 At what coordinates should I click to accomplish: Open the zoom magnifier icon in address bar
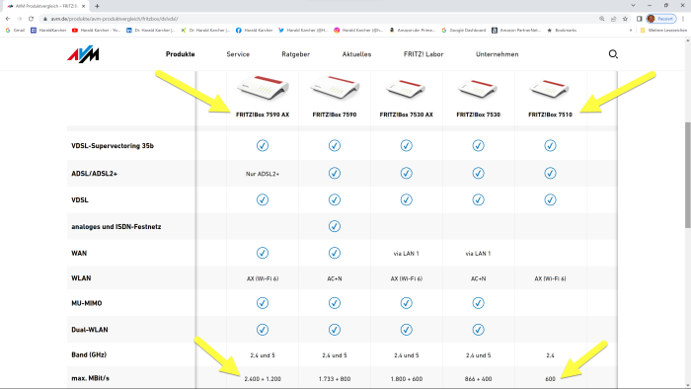[x=601, y=19]
